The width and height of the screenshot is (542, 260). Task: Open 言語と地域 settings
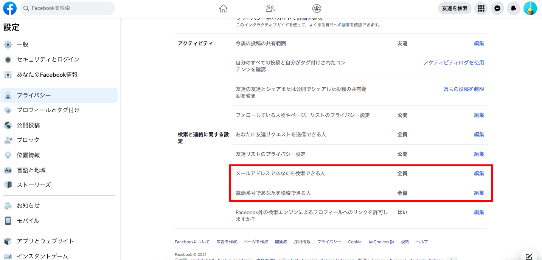point(59,170)
